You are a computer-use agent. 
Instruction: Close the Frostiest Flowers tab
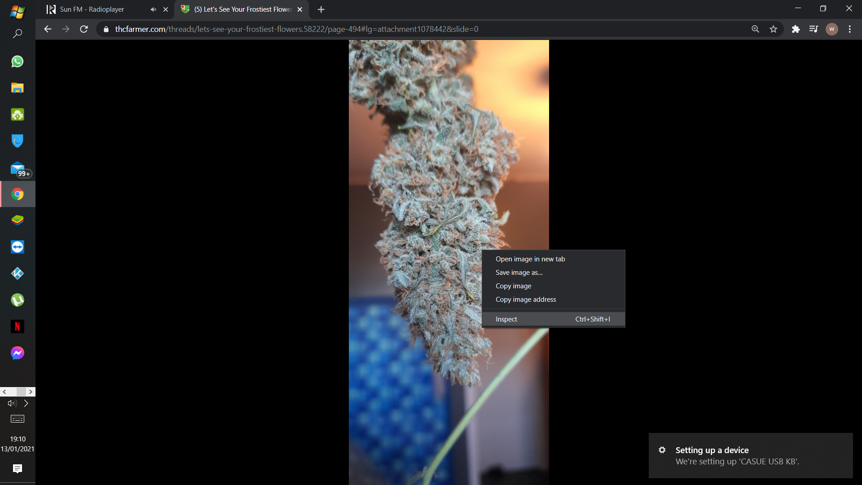(x=300, y=9)
